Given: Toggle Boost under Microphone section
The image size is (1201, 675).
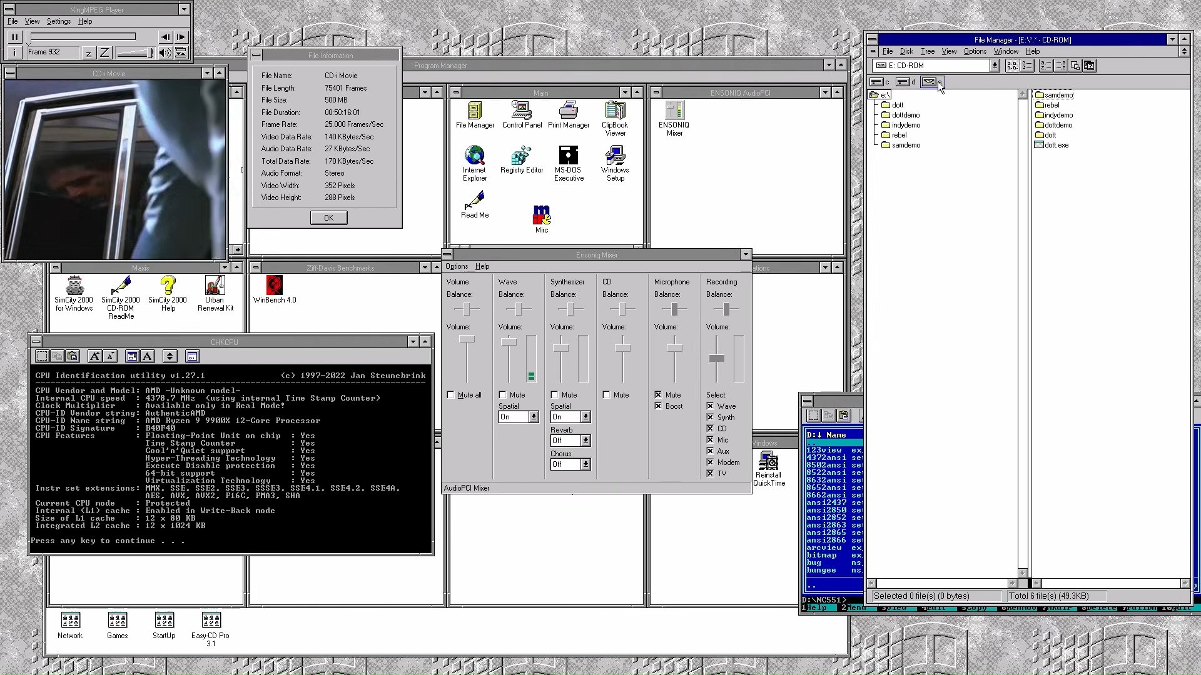Looking at the screenshot, I should [x=657, y=406].
